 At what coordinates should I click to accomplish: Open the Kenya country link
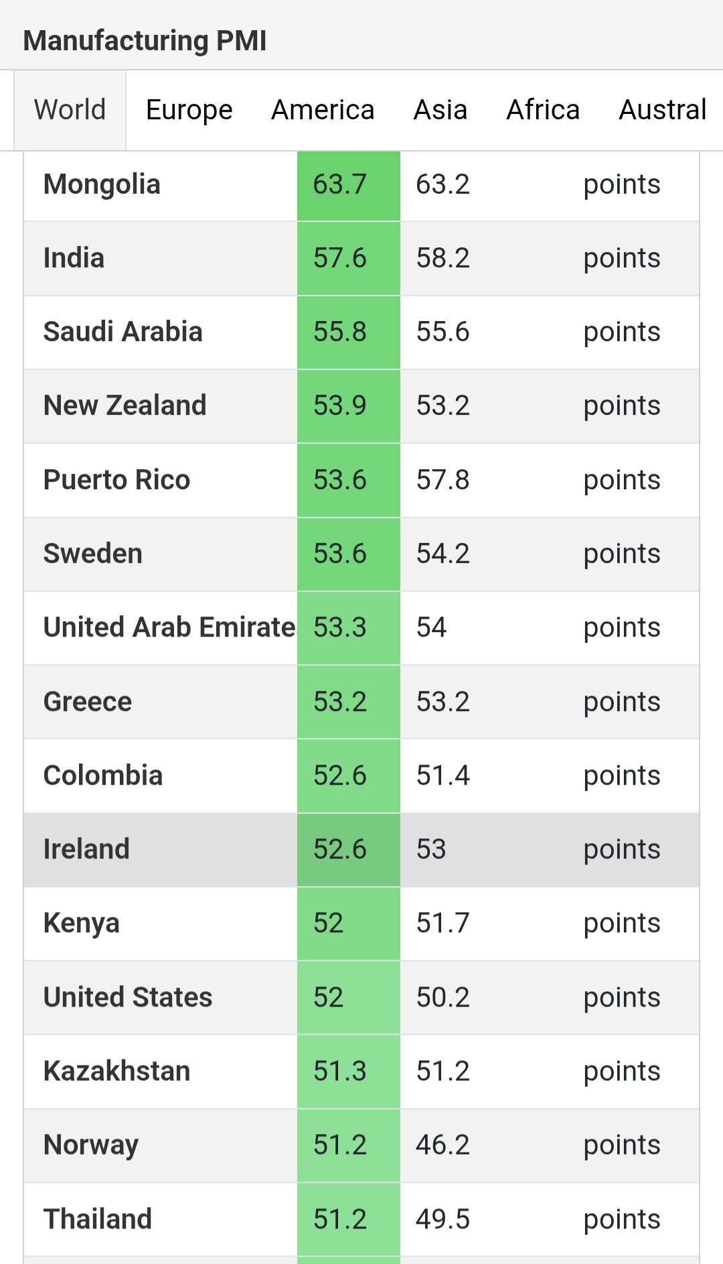point(81,924)
